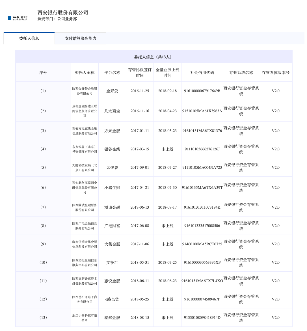Select 陕西邑汇通电子商务有限公司 cell
The width and height of the screenshot is (307, 331).
[x=85, y=299]
